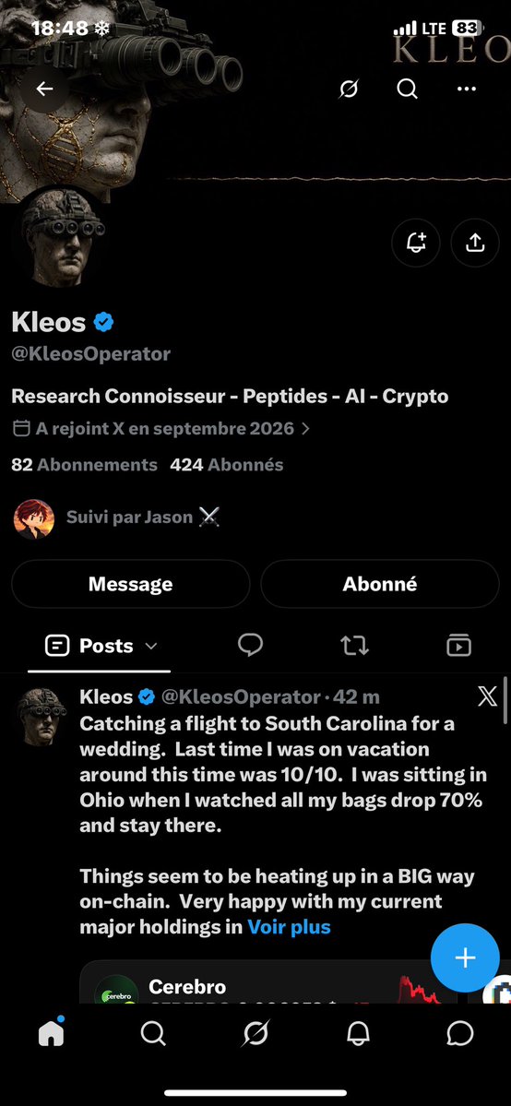Tap the profile search magnifier icon
This screenshot has height=1106, width=511.
408,89
